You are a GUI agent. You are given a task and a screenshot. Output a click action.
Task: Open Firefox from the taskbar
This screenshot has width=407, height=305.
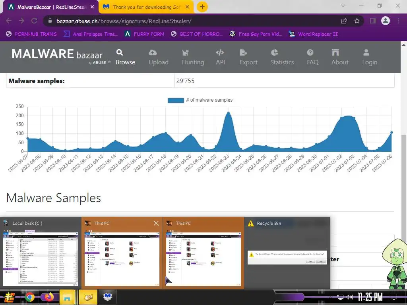point(48,297)
